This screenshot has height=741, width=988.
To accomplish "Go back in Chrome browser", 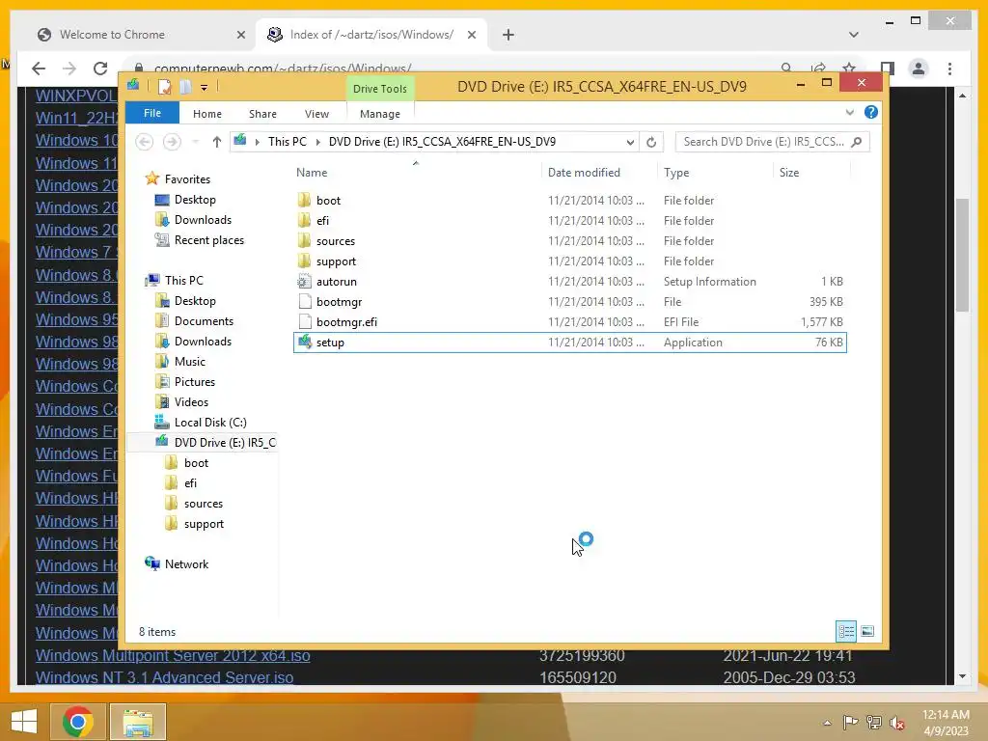I will pos(39,69).
